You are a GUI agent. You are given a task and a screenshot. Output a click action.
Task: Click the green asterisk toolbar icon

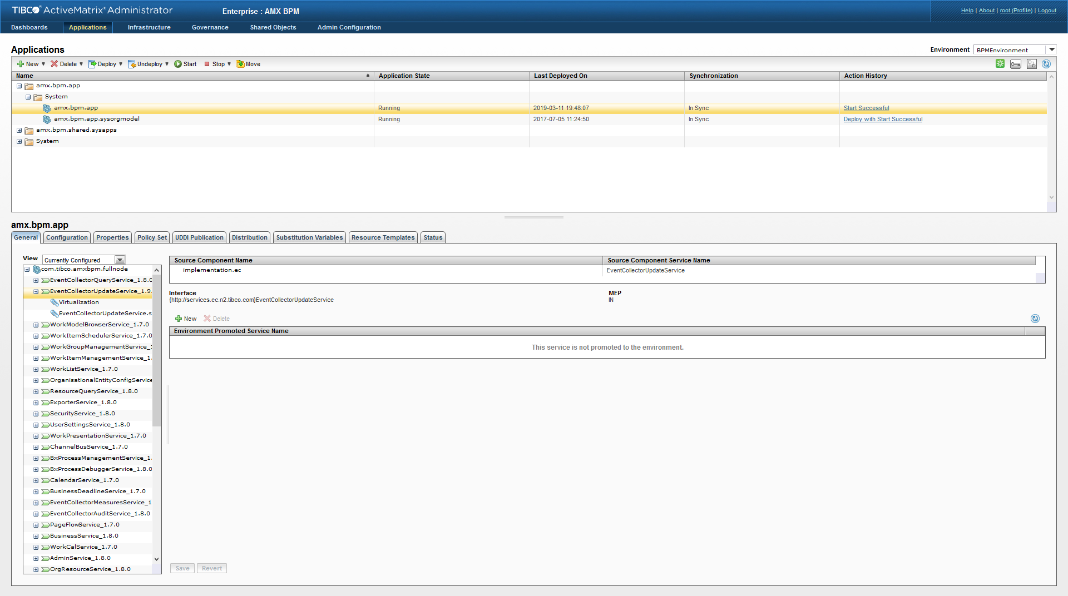coord(1000,64)
